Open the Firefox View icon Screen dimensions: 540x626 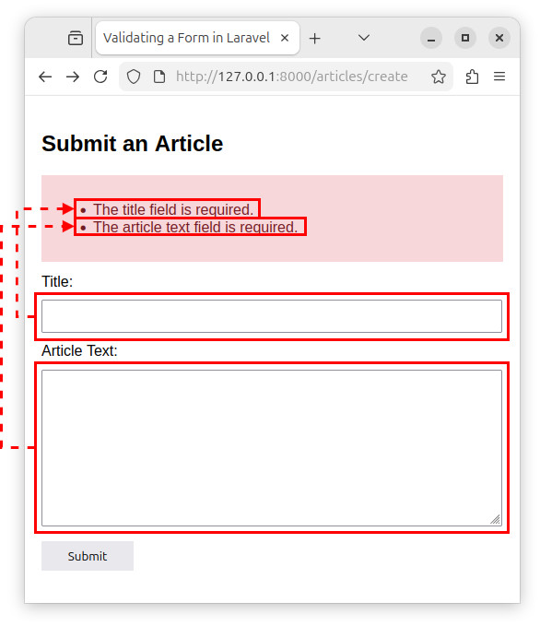[x=76, y=38]
